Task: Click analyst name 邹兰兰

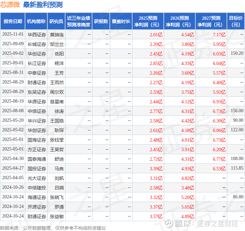Action: 57,44
